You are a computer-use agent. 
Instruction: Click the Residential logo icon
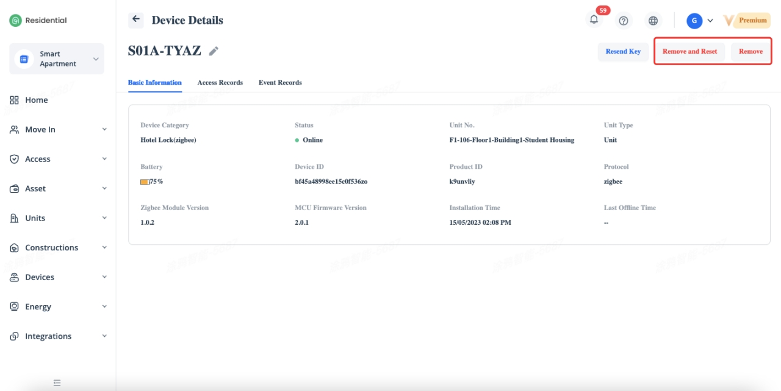[x=15, y=21]
